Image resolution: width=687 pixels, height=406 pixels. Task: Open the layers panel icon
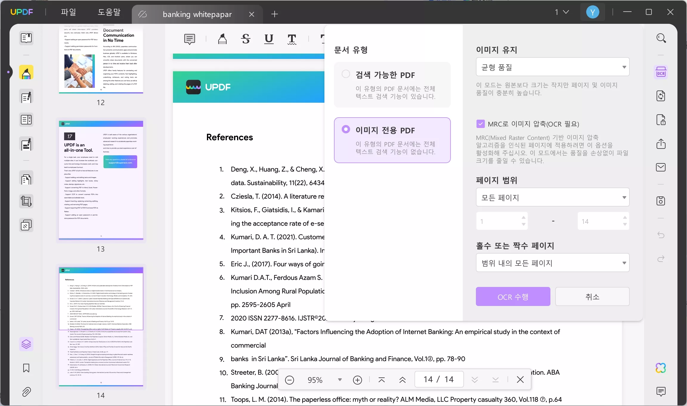26,344
